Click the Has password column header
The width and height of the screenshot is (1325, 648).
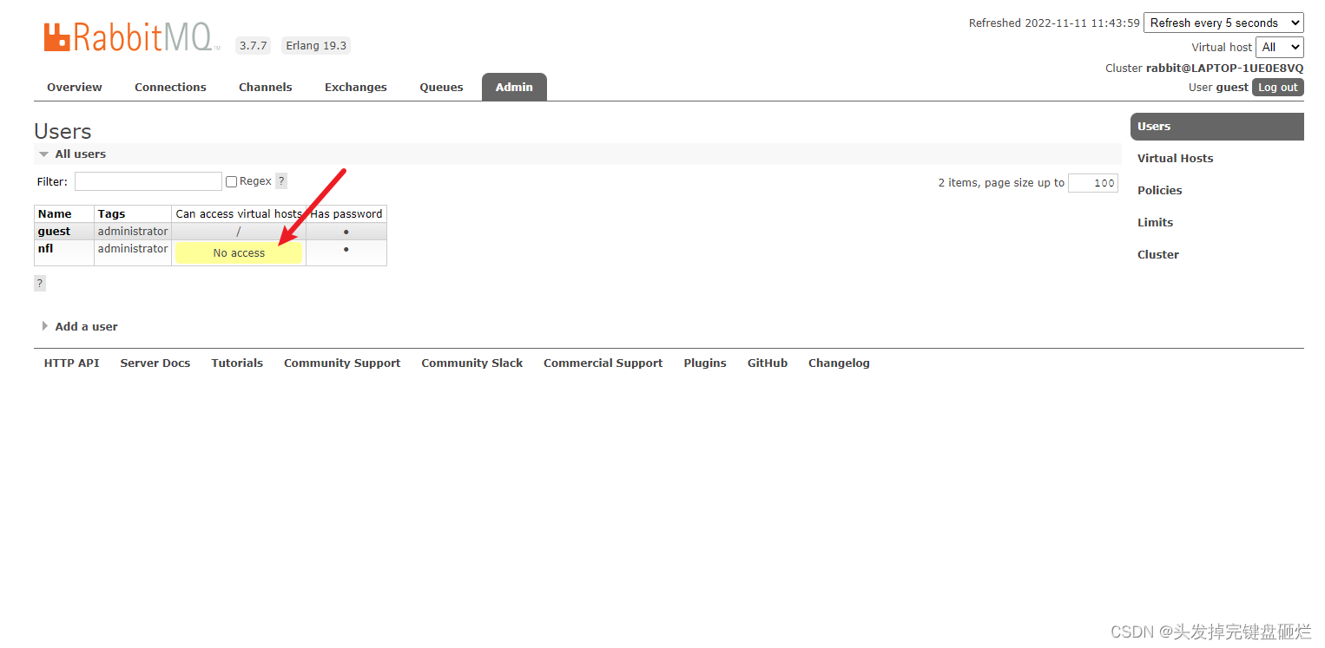pos(346,213)
